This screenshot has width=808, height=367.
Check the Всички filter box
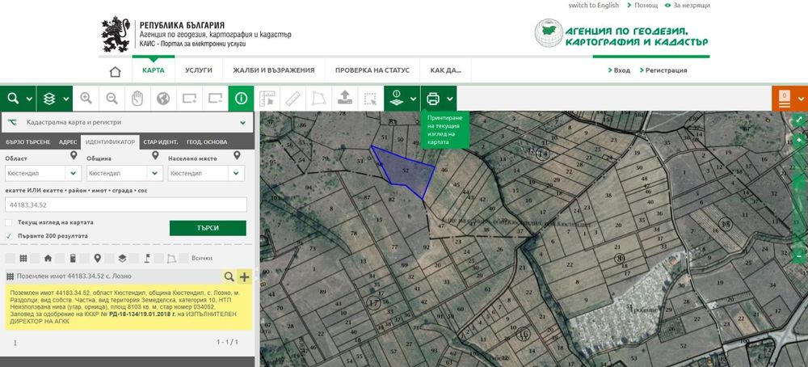coord(183,258)
